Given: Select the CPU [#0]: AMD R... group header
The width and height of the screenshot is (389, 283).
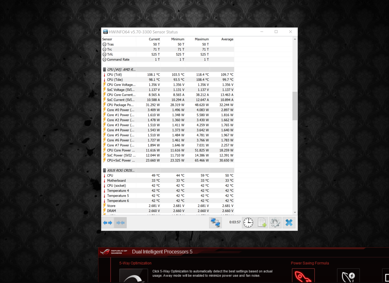Looking at the screenshot, I should 168,70.
